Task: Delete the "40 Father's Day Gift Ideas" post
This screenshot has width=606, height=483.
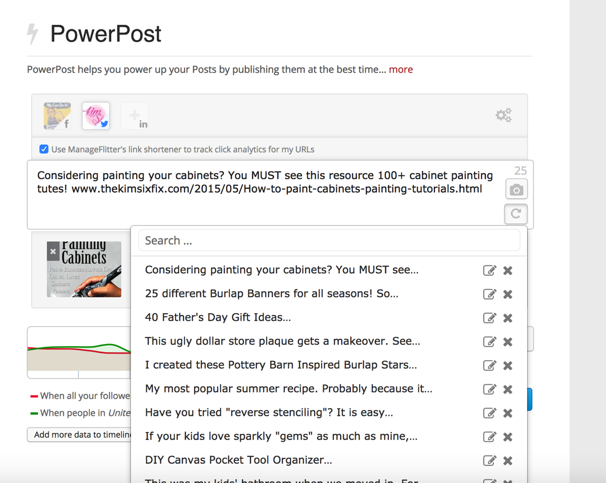Action: point(508,318)
